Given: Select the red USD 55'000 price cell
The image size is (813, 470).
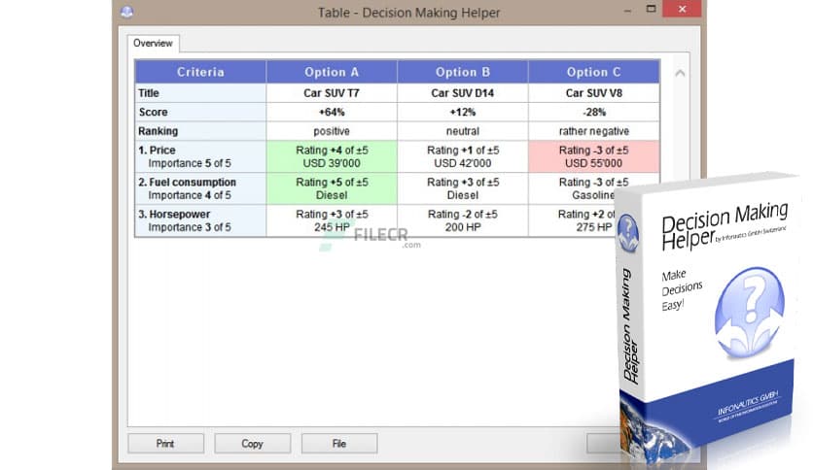Looking at the screenshot, I should coord(593,157).
